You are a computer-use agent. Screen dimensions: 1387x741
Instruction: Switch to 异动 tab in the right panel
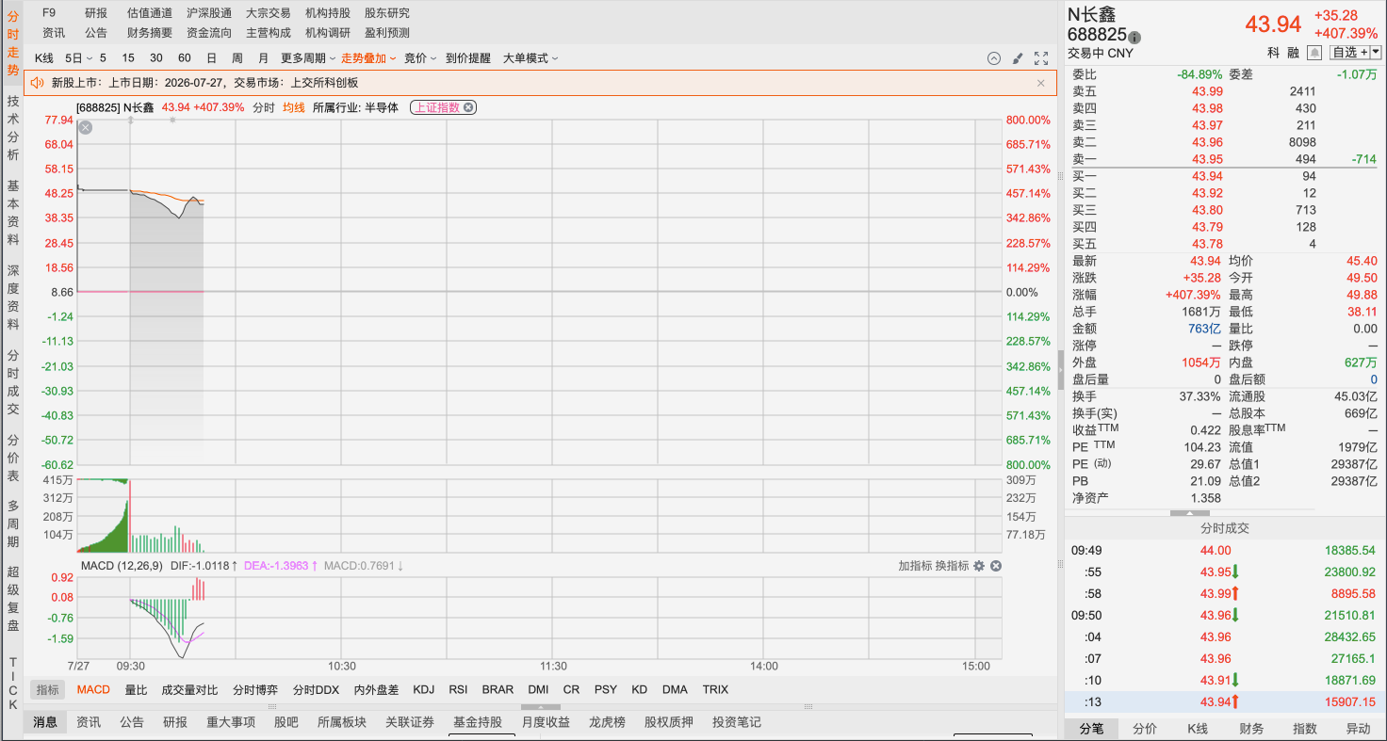click(x=1359, y=729)
